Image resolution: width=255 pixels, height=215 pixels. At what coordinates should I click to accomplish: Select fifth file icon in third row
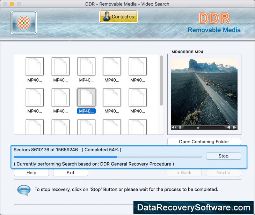[138, 127]
